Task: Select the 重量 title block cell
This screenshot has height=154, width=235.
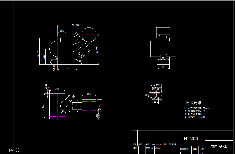Action: point(195,149)
